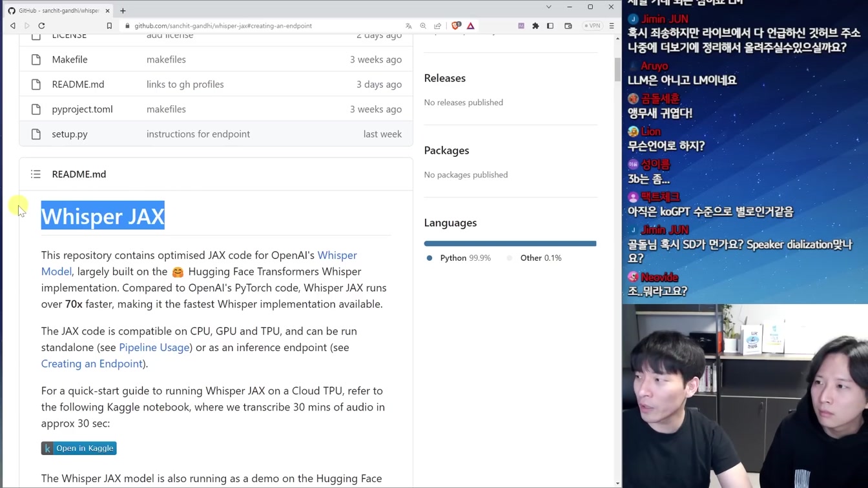Click the site lock icon in address bar
The height and width of the screenshot is (488, 868).
(x=128, y=26)
